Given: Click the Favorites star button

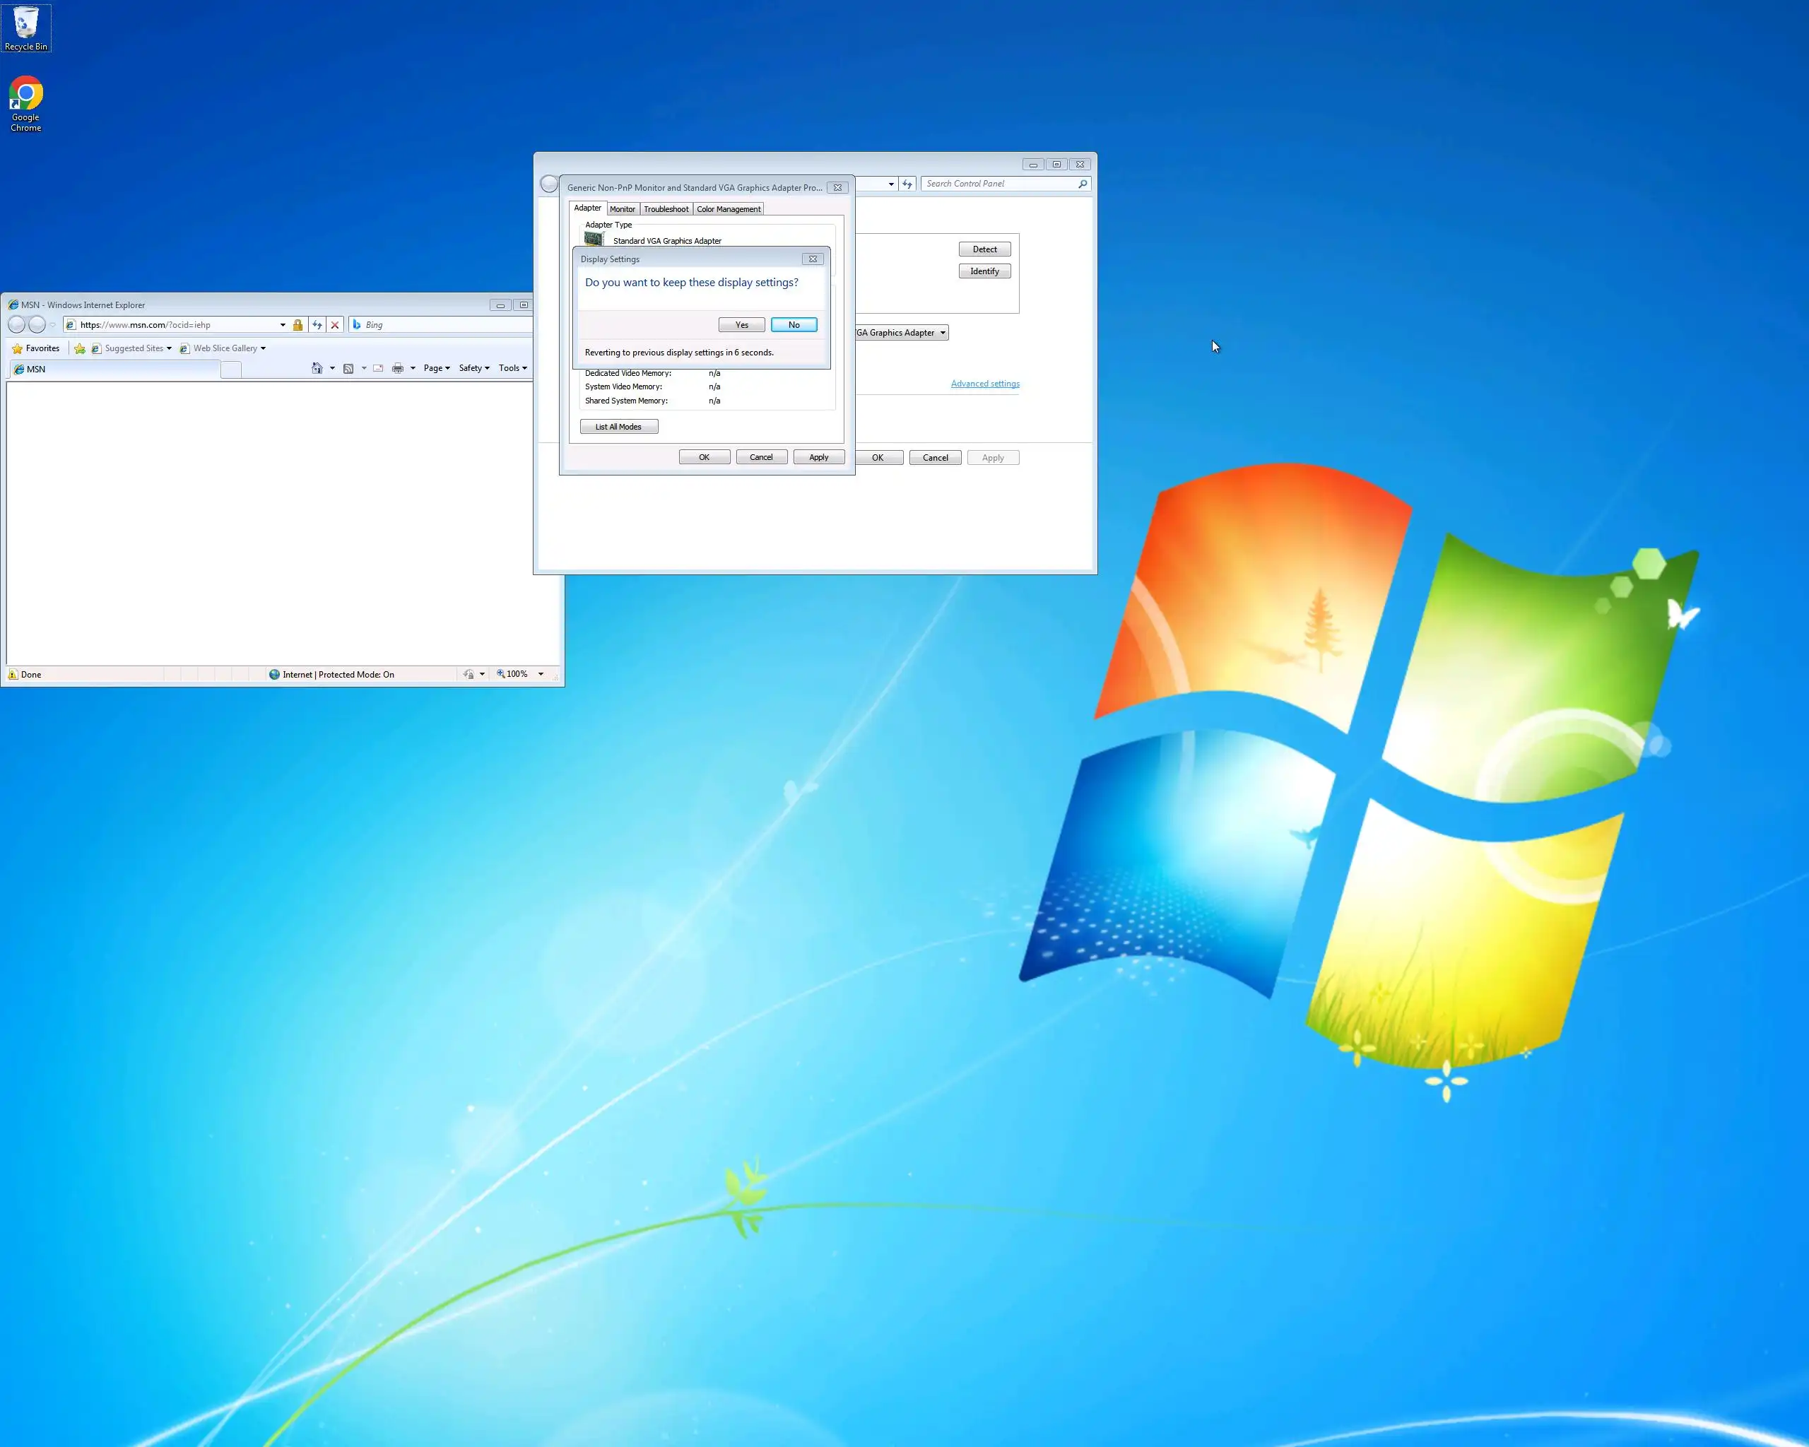Looking at the screenshot, I should pyautogui.click(x=35, y=348).
